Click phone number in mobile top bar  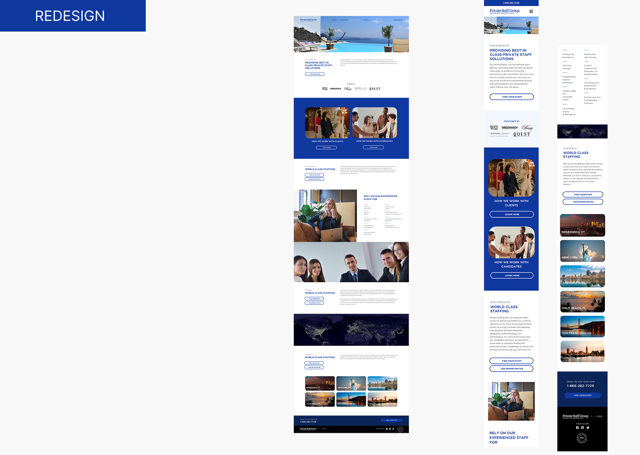511,3
